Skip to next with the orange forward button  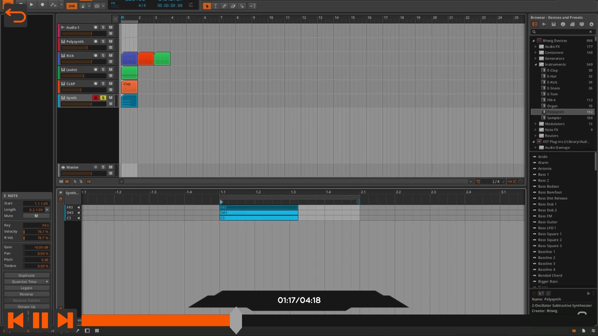coord(65,320)
